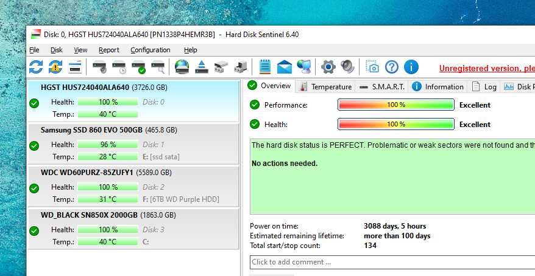535x276 pixels.
Task: Click the question mark help icon
Action: click(x=392, y=67)
